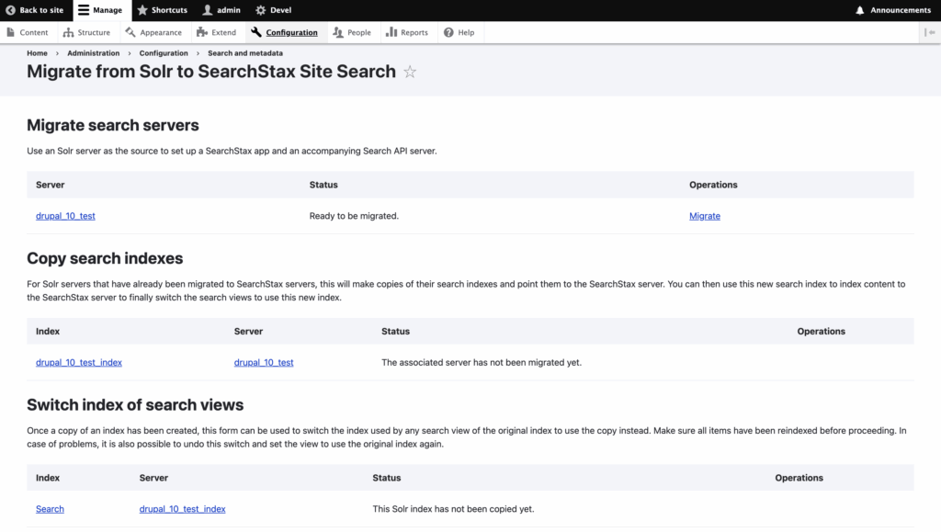Open Announcements bell icon

click(860, 10)
